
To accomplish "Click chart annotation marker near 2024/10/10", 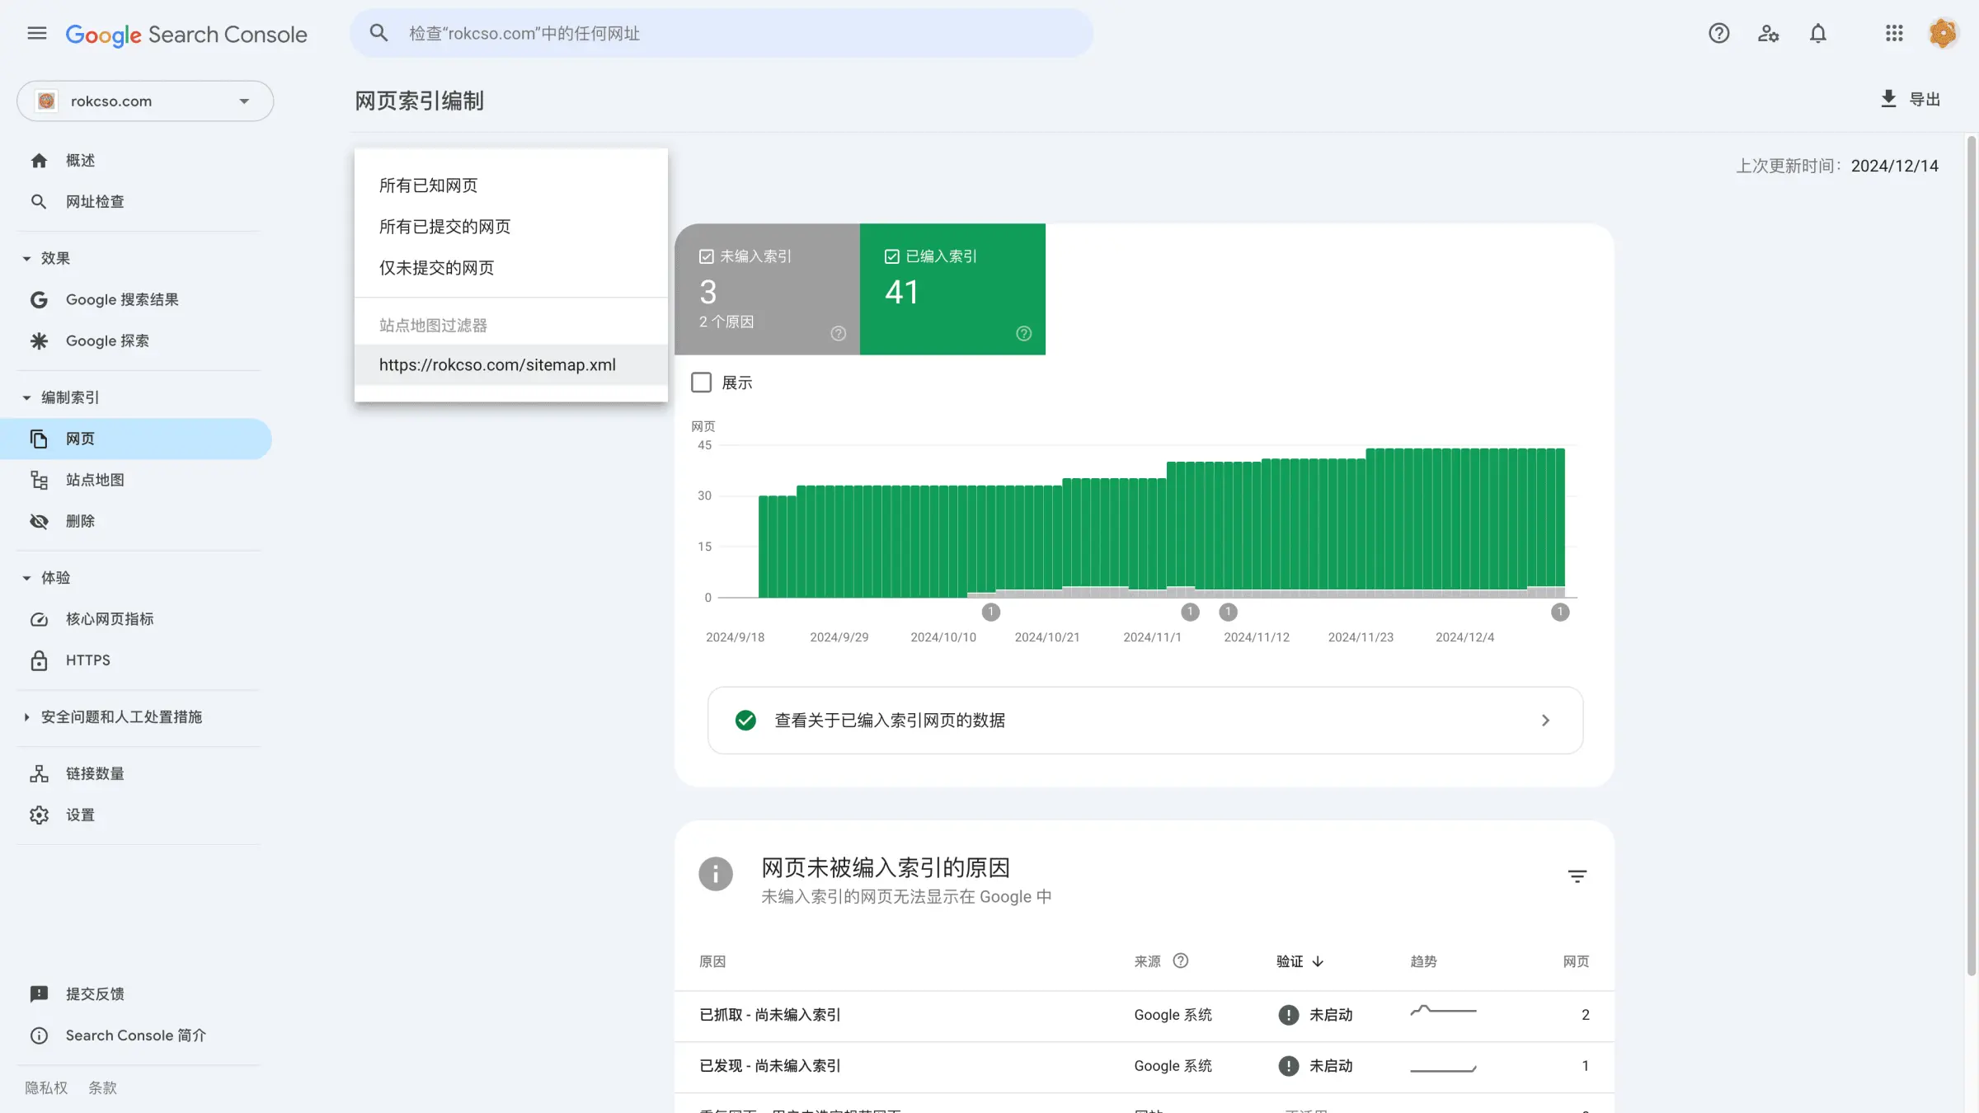I will (991, 612).
